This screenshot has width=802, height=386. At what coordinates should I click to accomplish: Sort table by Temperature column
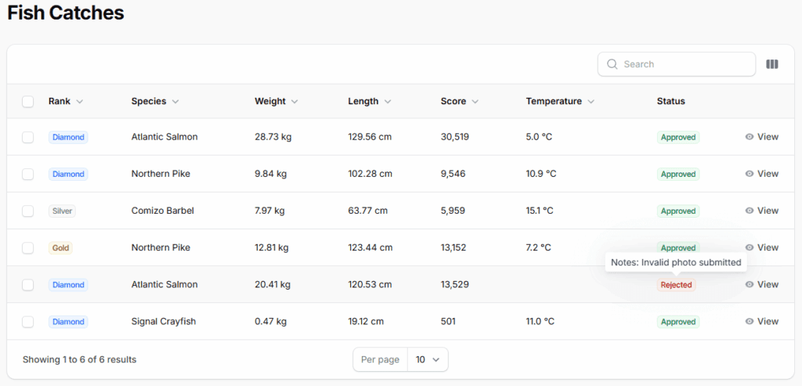click(x=560, y=101)
